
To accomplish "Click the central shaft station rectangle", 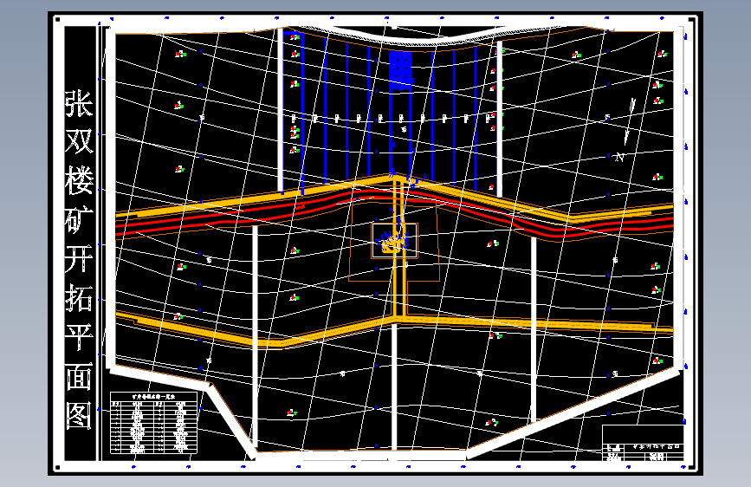I will [395, 241].
